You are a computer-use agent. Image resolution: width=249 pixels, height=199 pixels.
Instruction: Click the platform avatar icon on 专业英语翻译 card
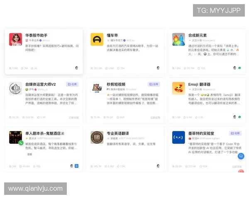click(x=158, y=166)
